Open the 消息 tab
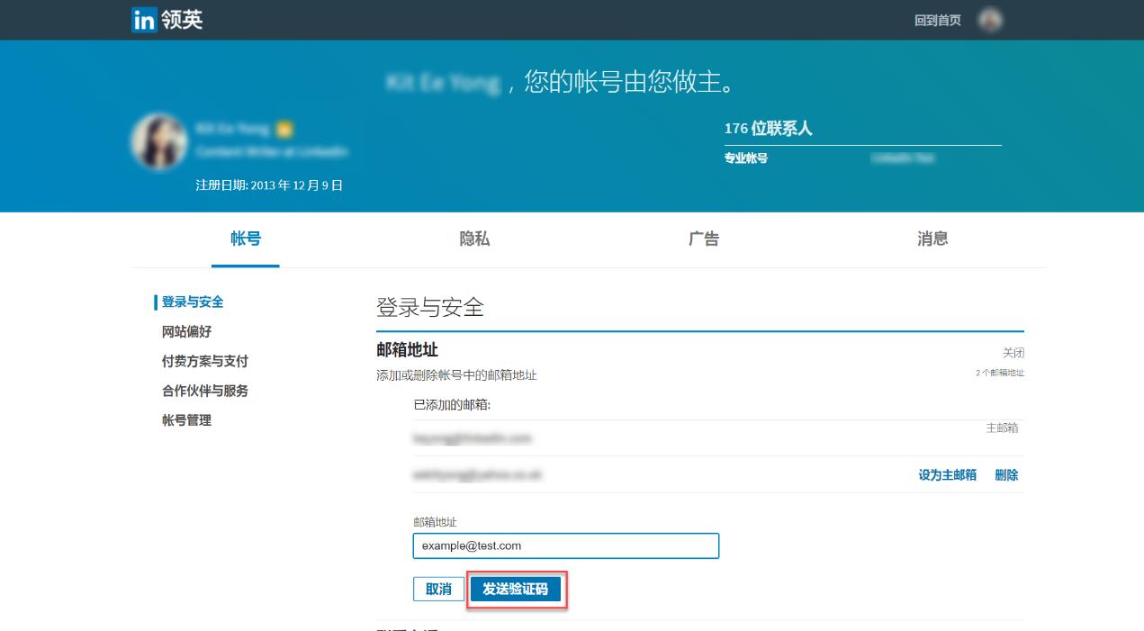The height and width of the screenshot is (631, 1144). [932, 239]
